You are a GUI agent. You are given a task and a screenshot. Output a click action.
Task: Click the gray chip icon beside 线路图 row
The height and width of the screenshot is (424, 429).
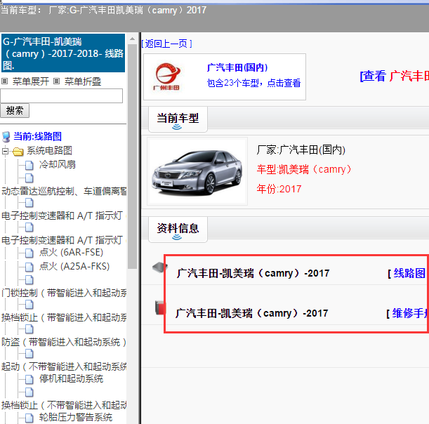[160, 267]
